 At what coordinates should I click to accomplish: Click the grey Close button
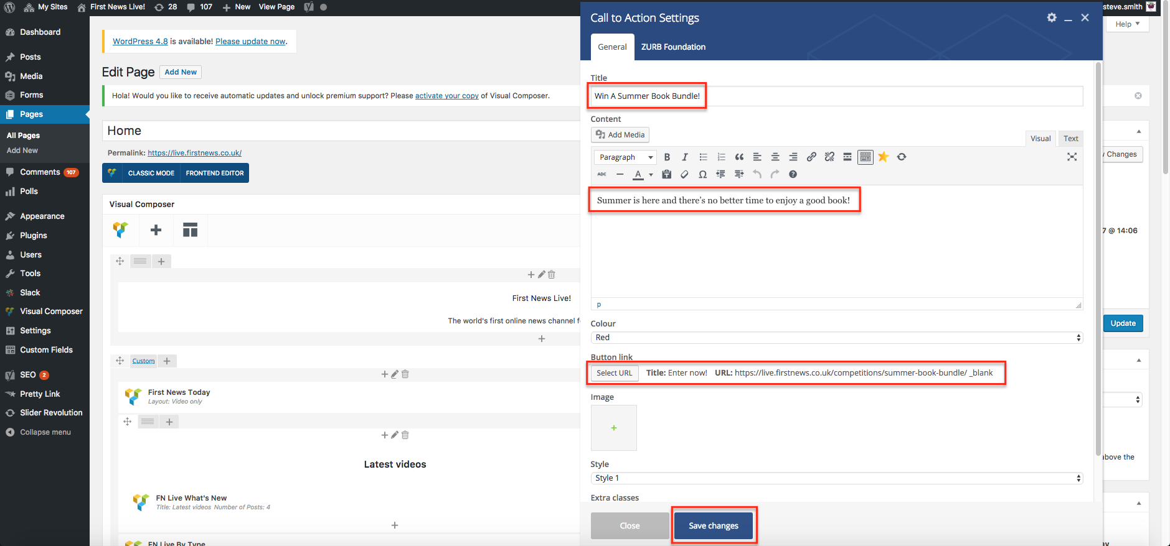pyautogui.click(x=630, y=526)
